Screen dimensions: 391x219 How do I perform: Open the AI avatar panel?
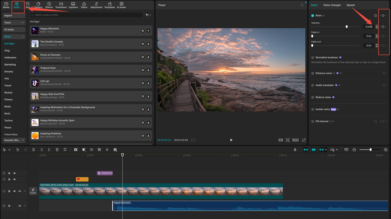click(121, 5)
